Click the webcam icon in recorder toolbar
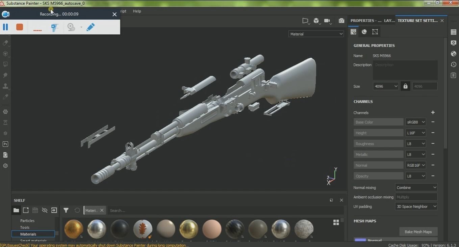 coord(71,27)
